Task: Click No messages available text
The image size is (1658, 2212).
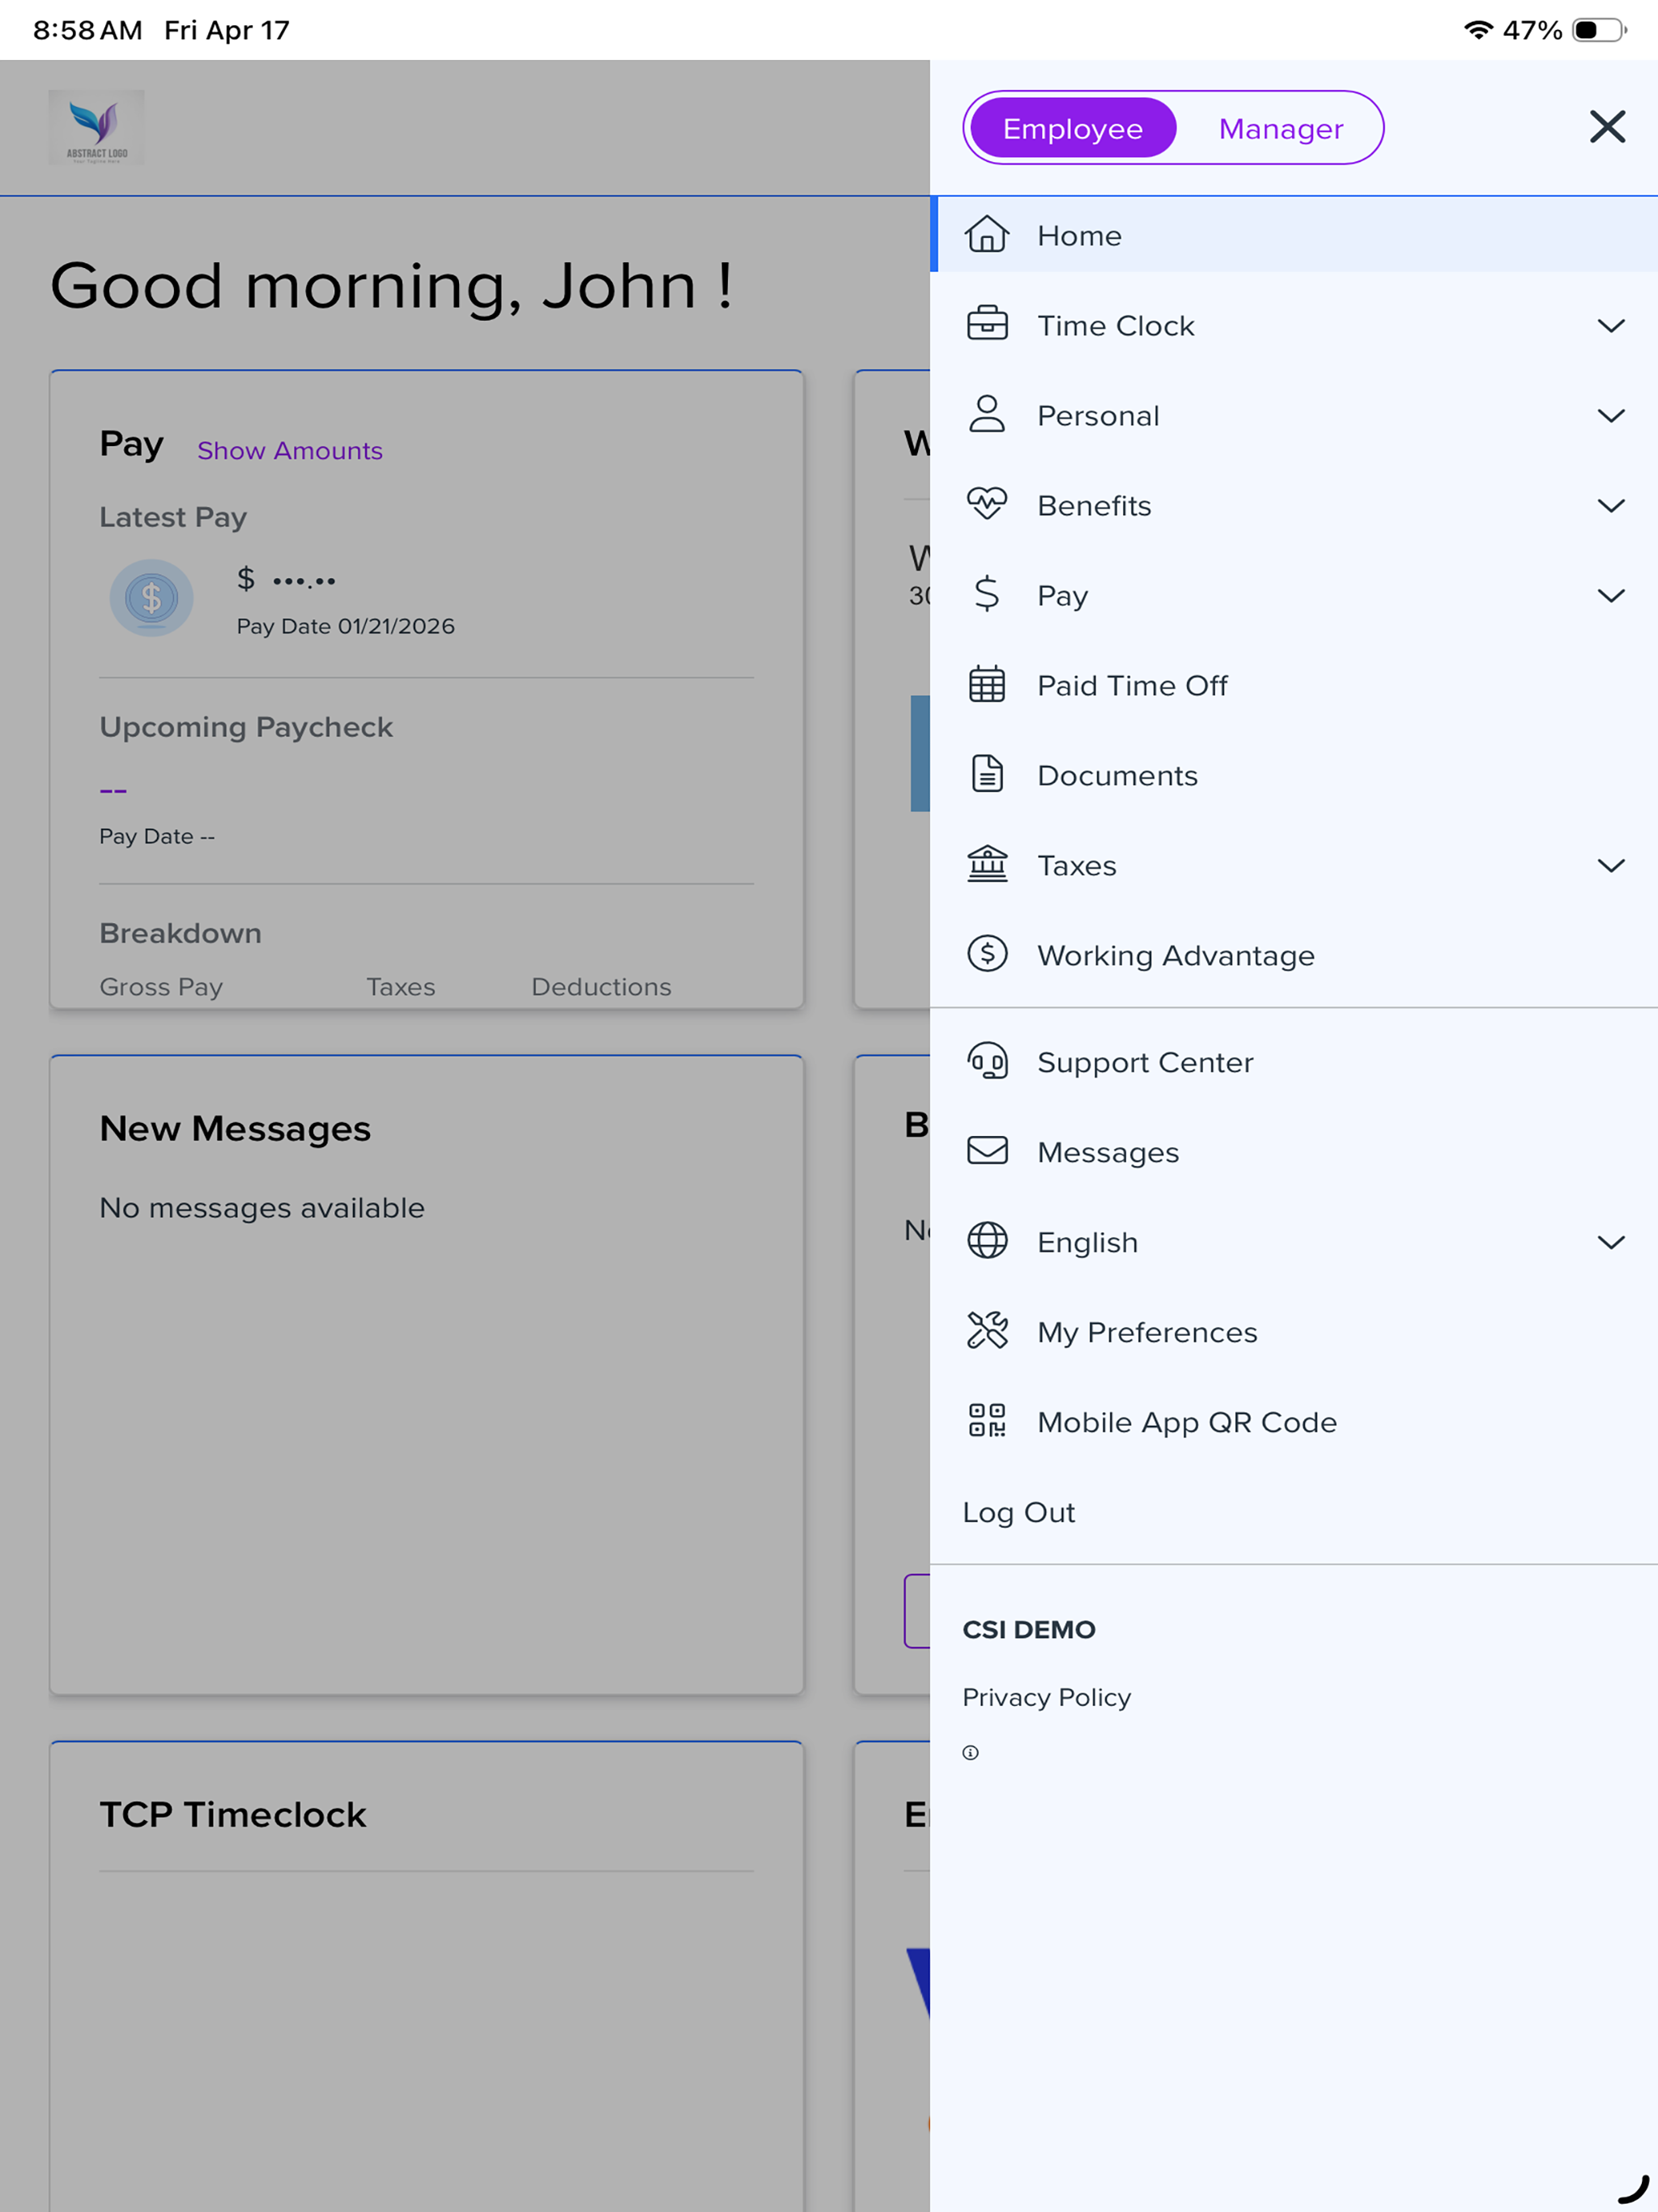Action: point(262,1208)
